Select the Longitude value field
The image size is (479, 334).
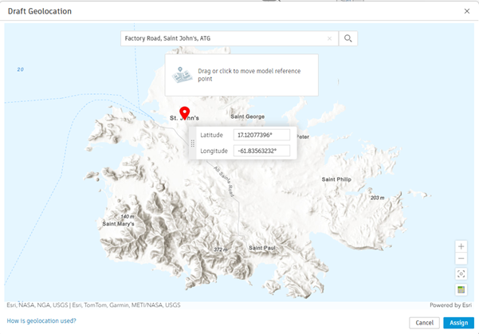tap(261, 151)
